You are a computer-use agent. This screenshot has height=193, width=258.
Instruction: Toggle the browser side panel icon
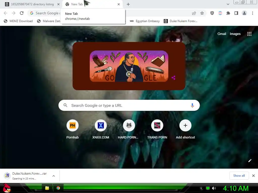click(x=236, y=13)
